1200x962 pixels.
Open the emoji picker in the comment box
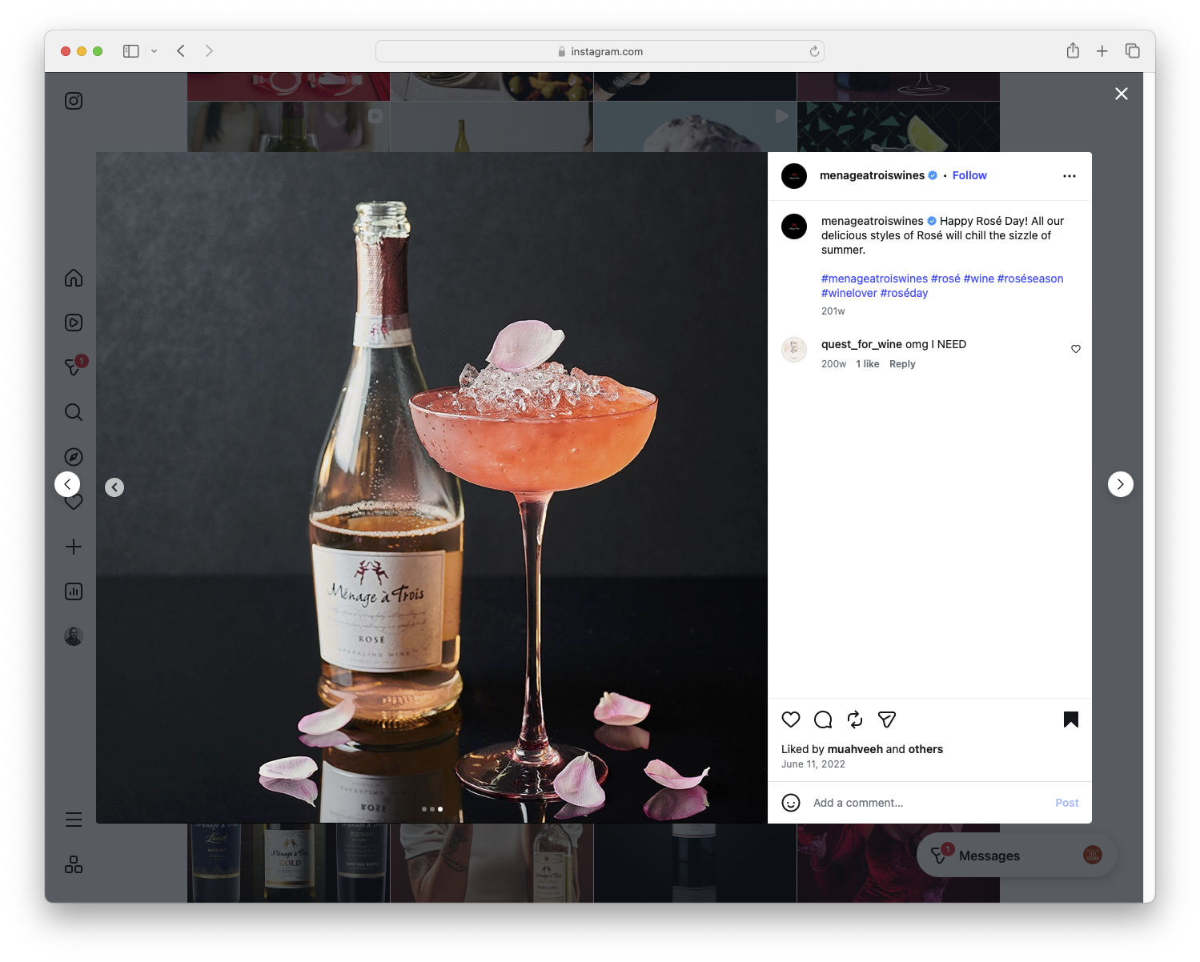[x=791, y=802]
